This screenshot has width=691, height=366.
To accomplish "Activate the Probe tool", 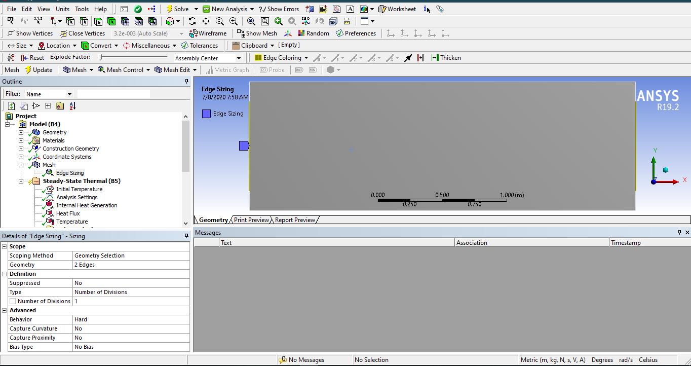I will [273, 69].
